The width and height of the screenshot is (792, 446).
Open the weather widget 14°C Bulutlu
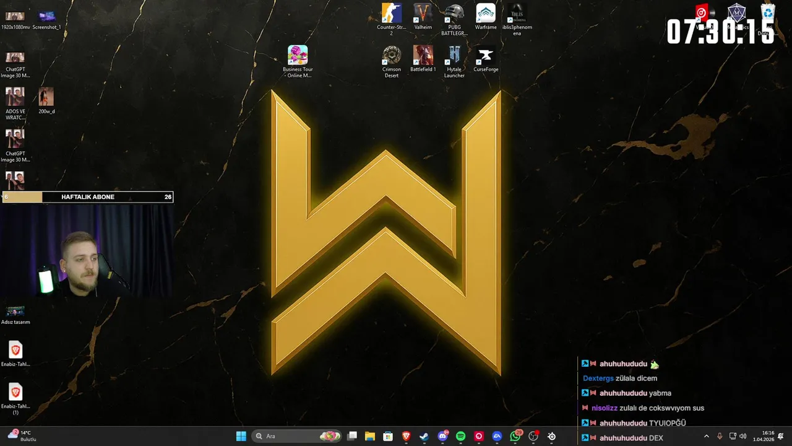pos(22,436)
